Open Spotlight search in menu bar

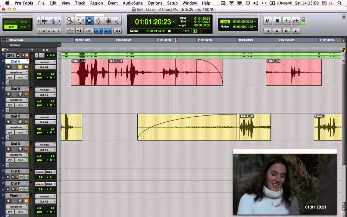tap(339, 3)
